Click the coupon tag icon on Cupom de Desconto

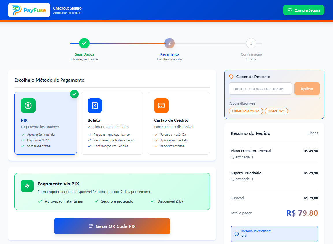[x=231, y=77]
